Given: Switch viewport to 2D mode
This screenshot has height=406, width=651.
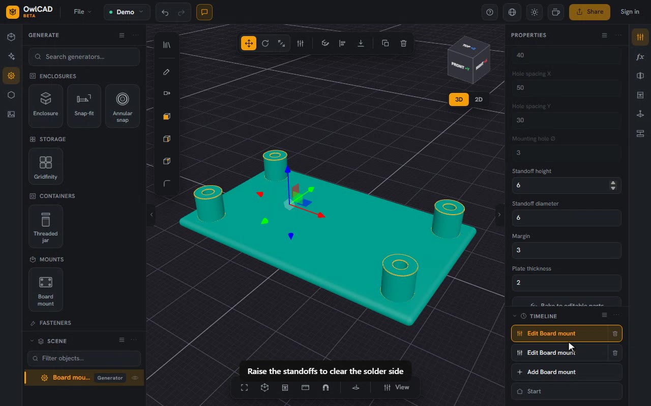Looking at the screenshot, I should tap(479, 99).
